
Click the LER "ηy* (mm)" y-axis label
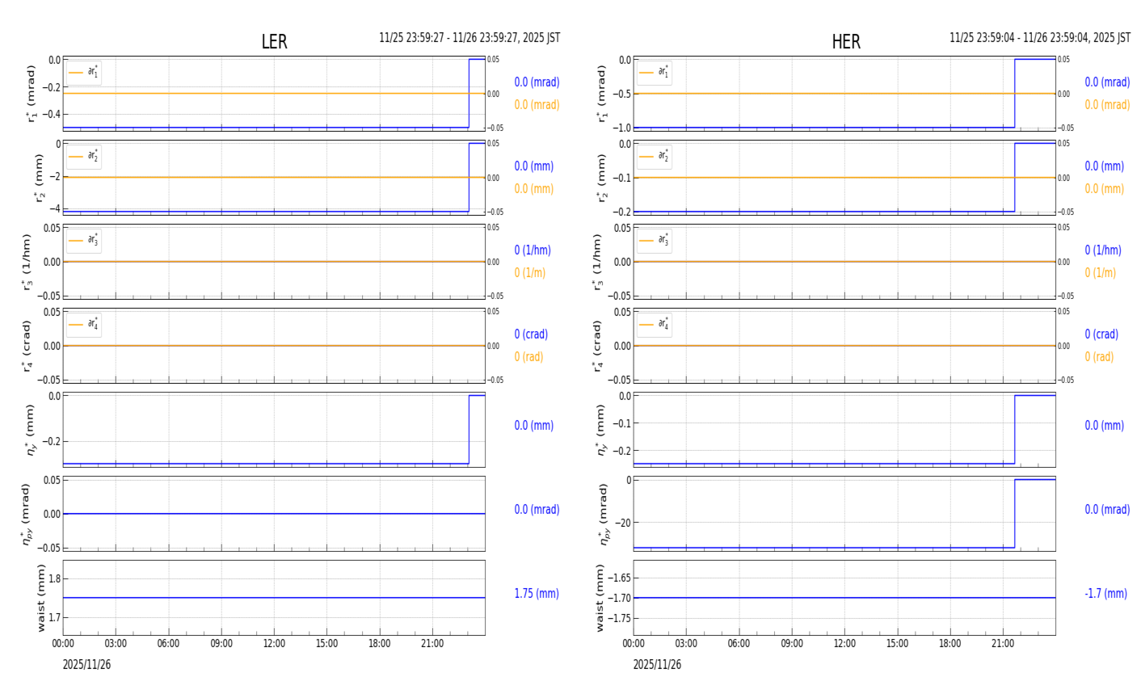(x=31, y=430)
